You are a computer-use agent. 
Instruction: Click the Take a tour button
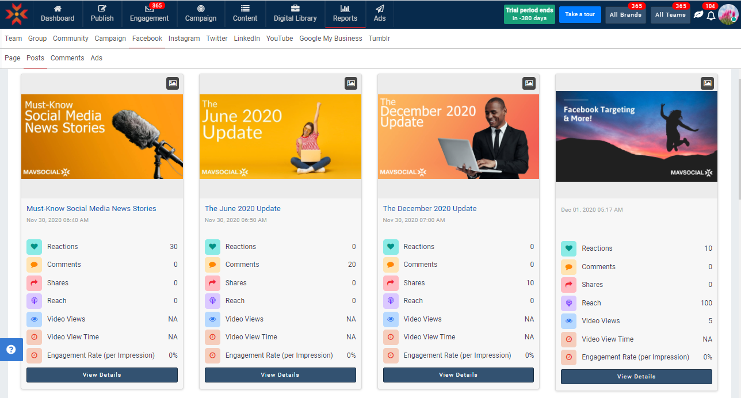(x=579, y=14)
